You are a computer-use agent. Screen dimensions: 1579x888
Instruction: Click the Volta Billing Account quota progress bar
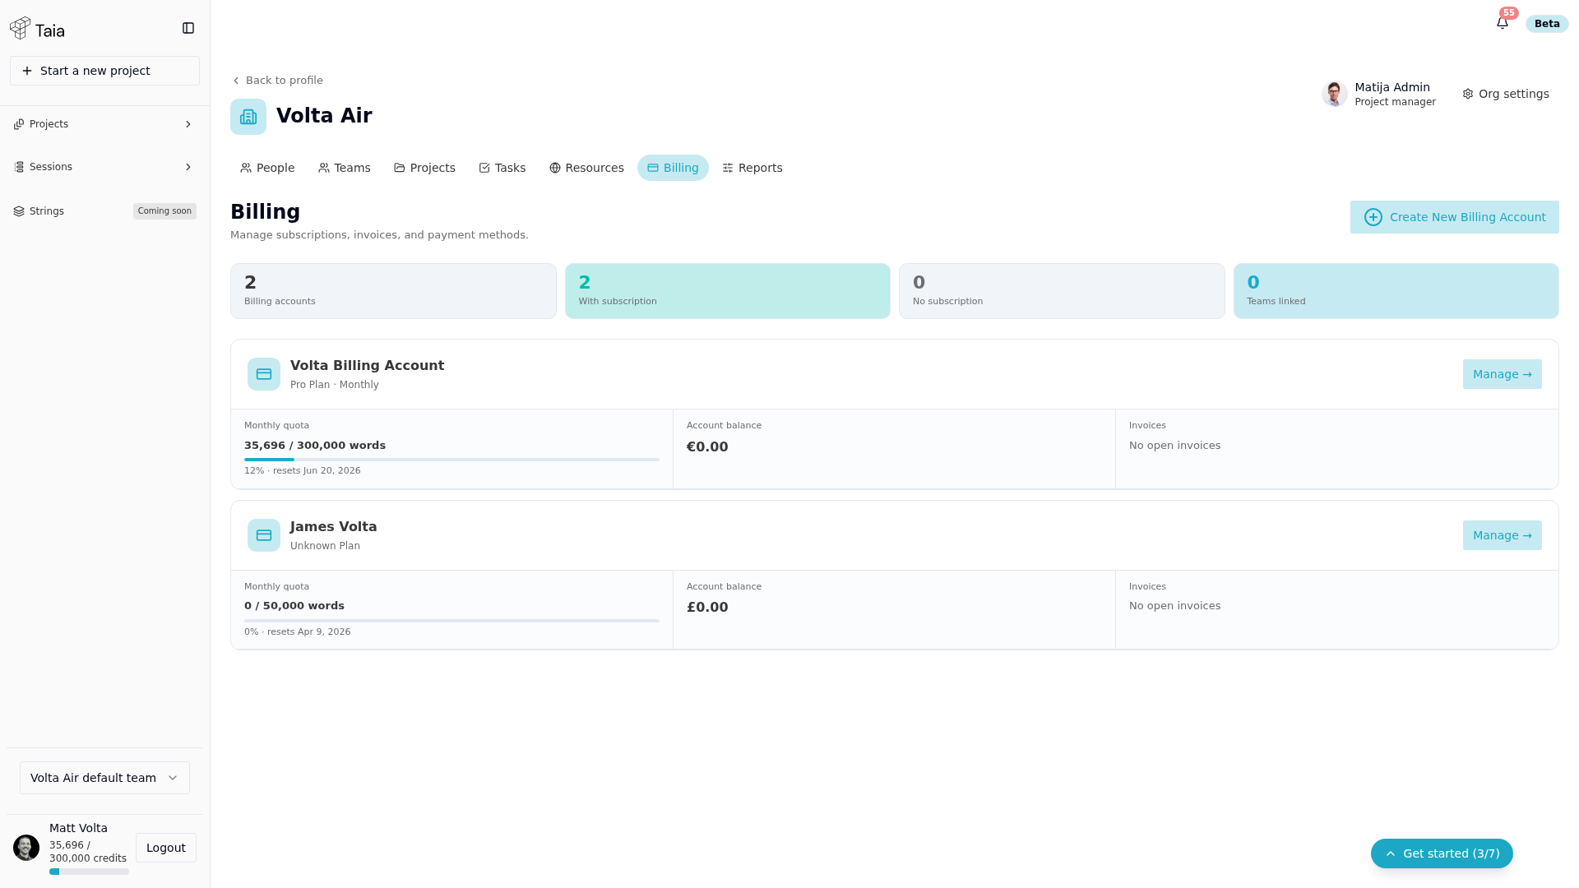tap(451, 460)
